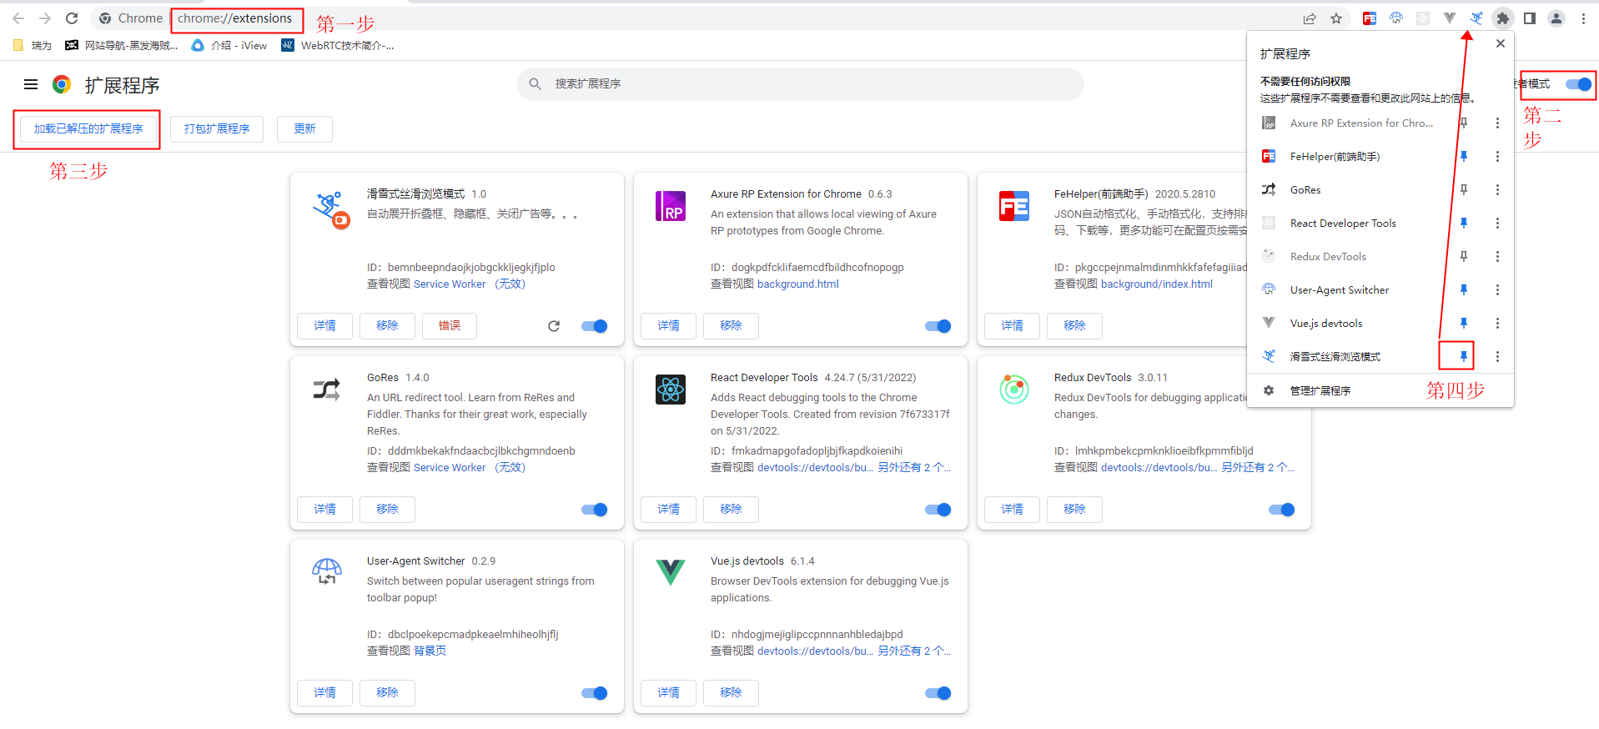
Task: Unpin React Developer Tools in popup
Action: (x=1464, y=223)
